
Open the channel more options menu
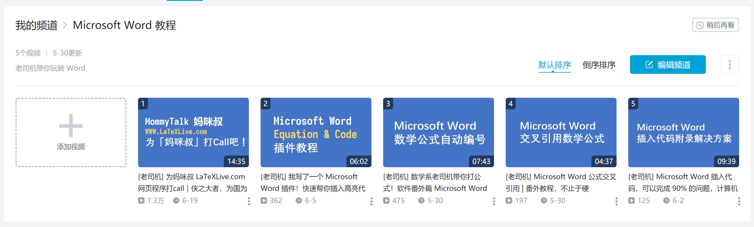[729, 65]
